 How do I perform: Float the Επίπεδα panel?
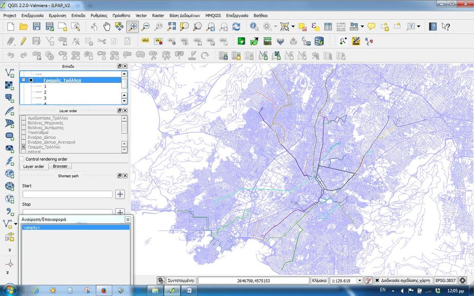pyautogui.click(x=119, y=66)
